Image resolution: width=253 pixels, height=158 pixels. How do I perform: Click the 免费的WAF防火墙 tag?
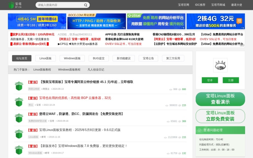click(37, 121)
